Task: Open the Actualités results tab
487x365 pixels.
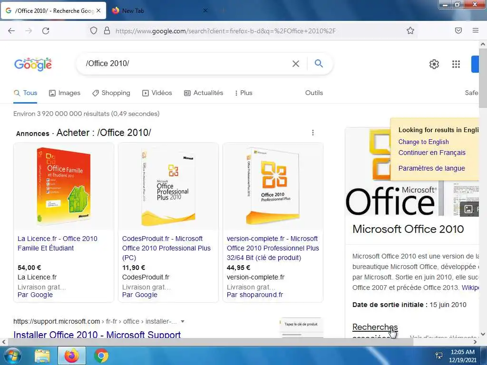Action: click(x=204, y=93)
